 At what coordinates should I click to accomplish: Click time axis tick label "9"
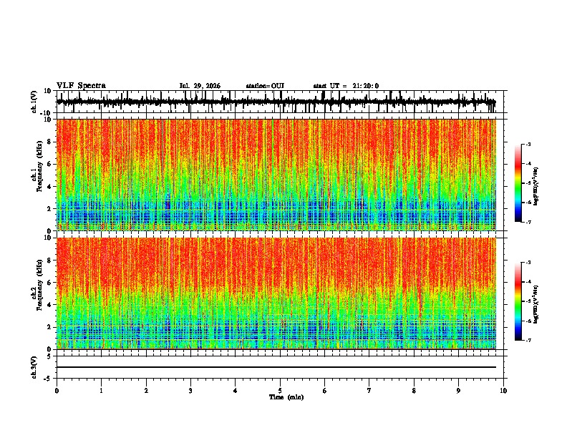click(x=458, y=391)
